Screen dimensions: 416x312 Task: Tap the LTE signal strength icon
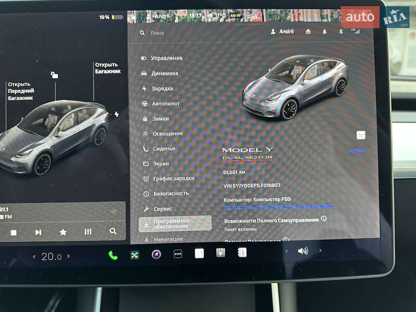356,31
